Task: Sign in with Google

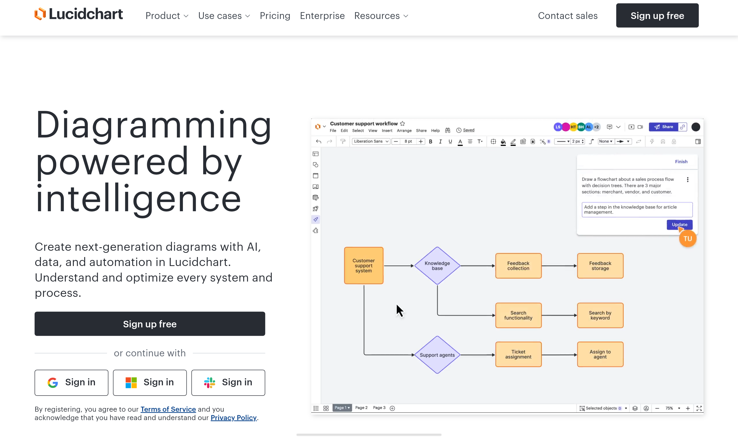Action: [71, 382]
